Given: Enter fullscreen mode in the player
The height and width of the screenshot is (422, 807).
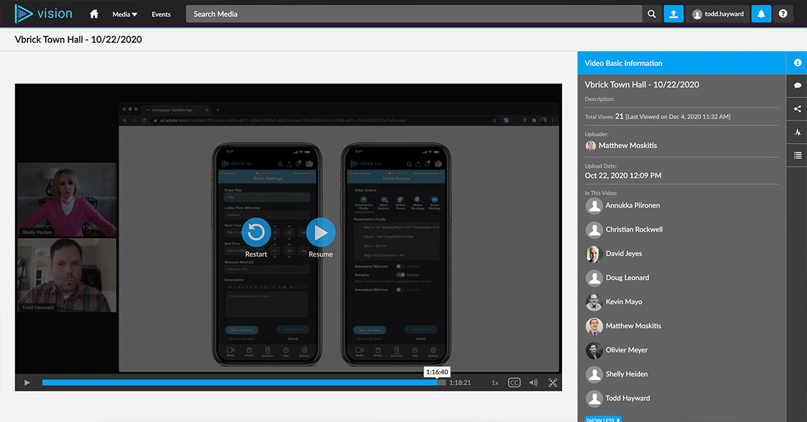Looking at the screenshot, I should pyautogui.click(x=553, y=382).
